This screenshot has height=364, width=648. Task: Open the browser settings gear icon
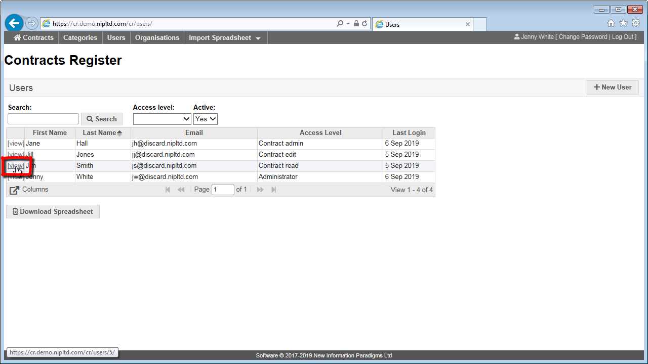click(635, 23)
